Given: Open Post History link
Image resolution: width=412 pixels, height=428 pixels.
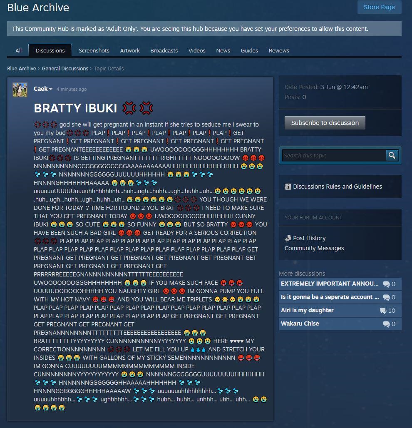Looking at the screenshot, I should 309,238.
